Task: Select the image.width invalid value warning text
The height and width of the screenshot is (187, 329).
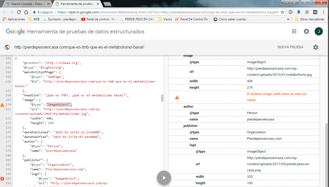Action: [277, 97]
